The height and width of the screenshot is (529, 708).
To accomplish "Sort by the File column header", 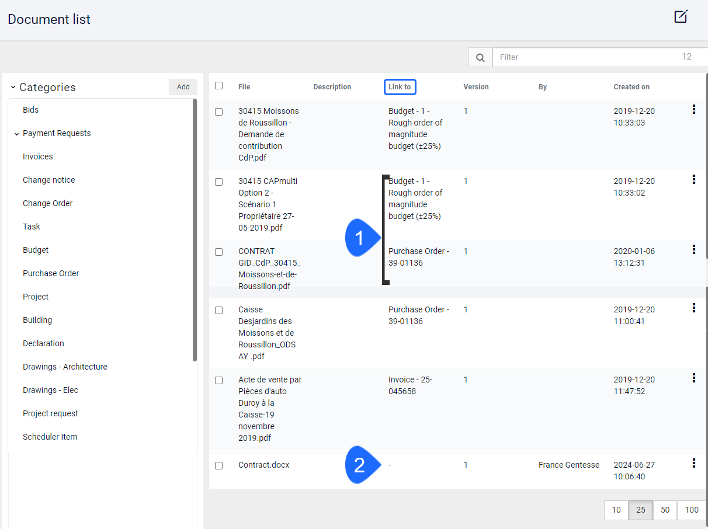I will 244,87.
